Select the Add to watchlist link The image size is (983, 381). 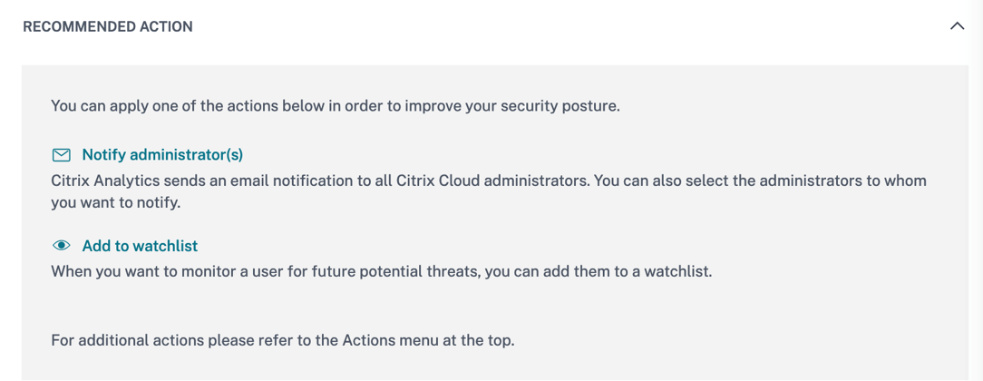(140, 246)
